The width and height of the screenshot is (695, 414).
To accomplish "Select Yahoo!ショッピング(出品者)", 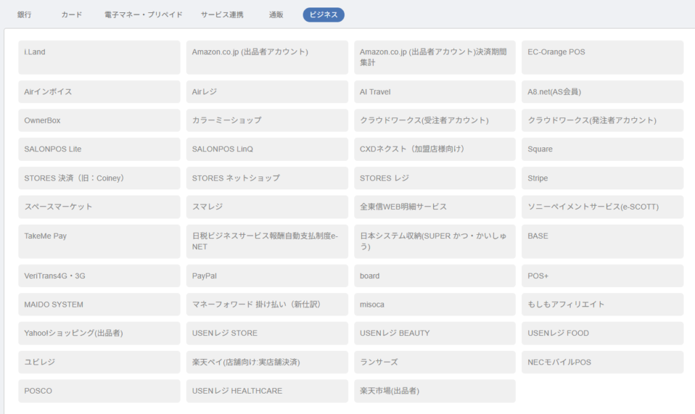I will pyautogui.click(x=99, y=333).
